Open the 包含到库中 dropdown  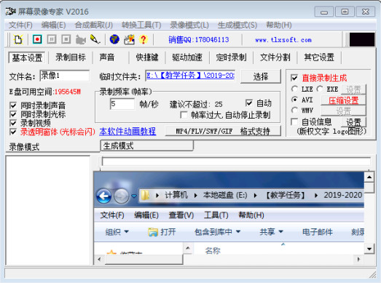pyautogui.click(x=218, y=232)
